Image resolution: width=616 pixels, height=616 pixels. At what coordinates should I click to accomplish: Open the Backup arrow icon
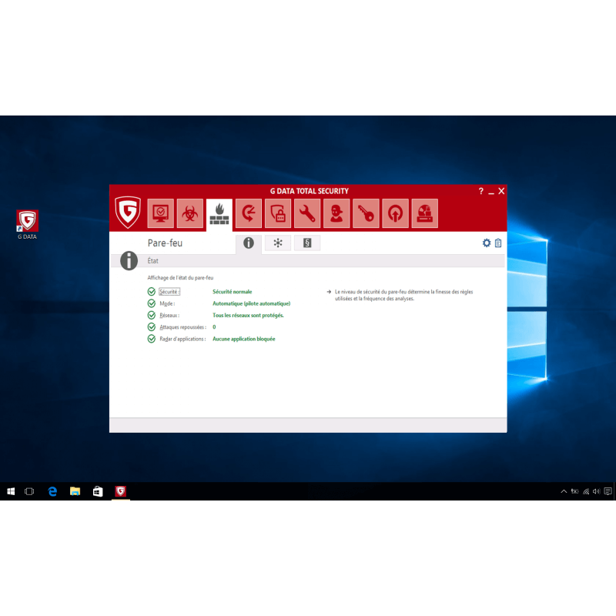(249, 213)
